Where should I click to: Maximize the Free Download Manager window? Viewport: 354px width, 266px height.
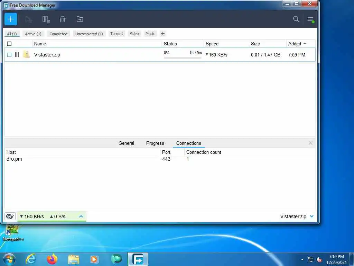[x=297, y=3]
